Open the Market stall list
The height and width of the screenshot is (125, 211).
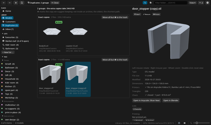click(x=15, y=41)
